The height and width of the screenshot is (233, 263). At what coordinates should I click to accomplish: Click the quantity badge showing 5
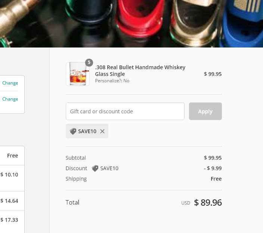pyautogui.click(x=89, y=62)
